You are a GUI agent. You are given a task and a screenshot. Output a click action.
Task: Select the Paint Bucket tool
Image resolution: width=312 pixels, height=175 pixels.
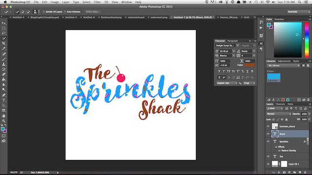(3, 79)
